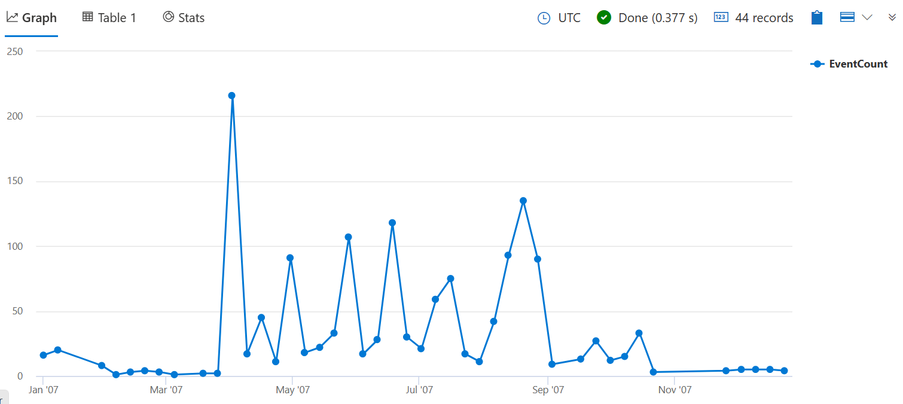Click the highest peak data point near 216
The width and height of the screenshot is (903, 404).
(231, 96)
